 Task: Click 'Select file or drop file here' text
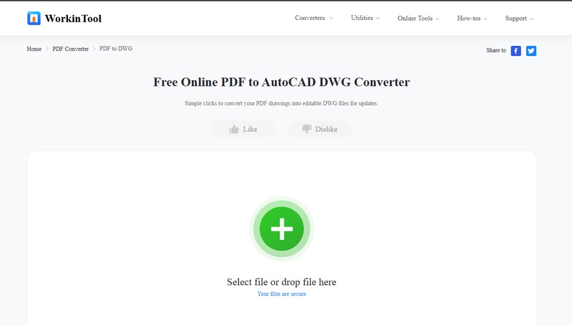pyautogui.click(x=281, y=282)
